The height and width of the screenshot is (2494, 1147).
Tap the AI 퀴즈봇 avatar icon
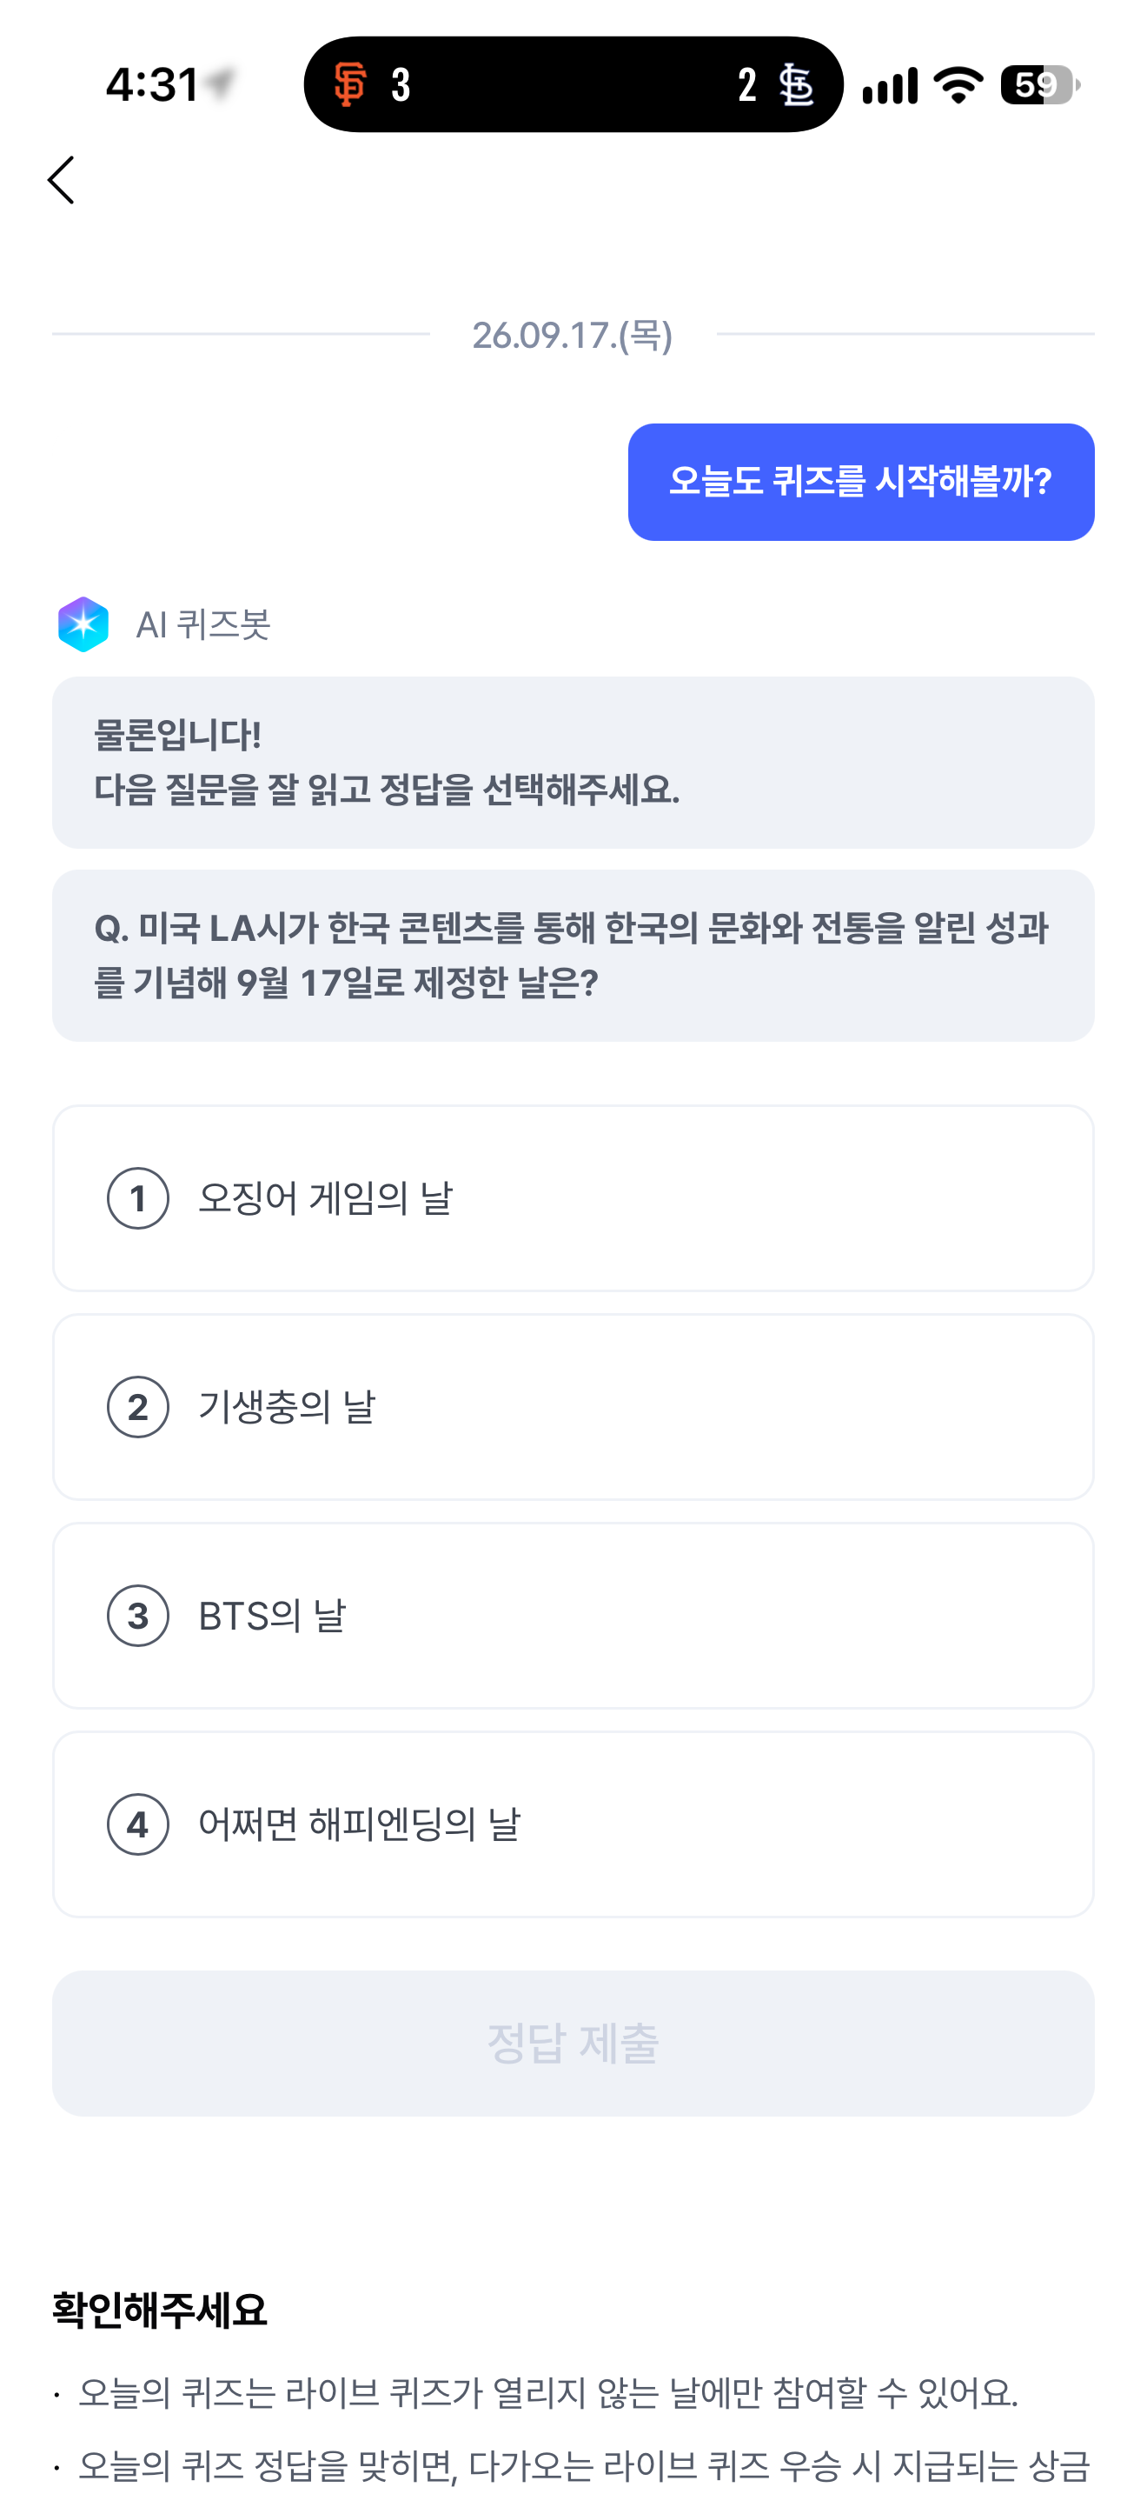click(83, 624)
